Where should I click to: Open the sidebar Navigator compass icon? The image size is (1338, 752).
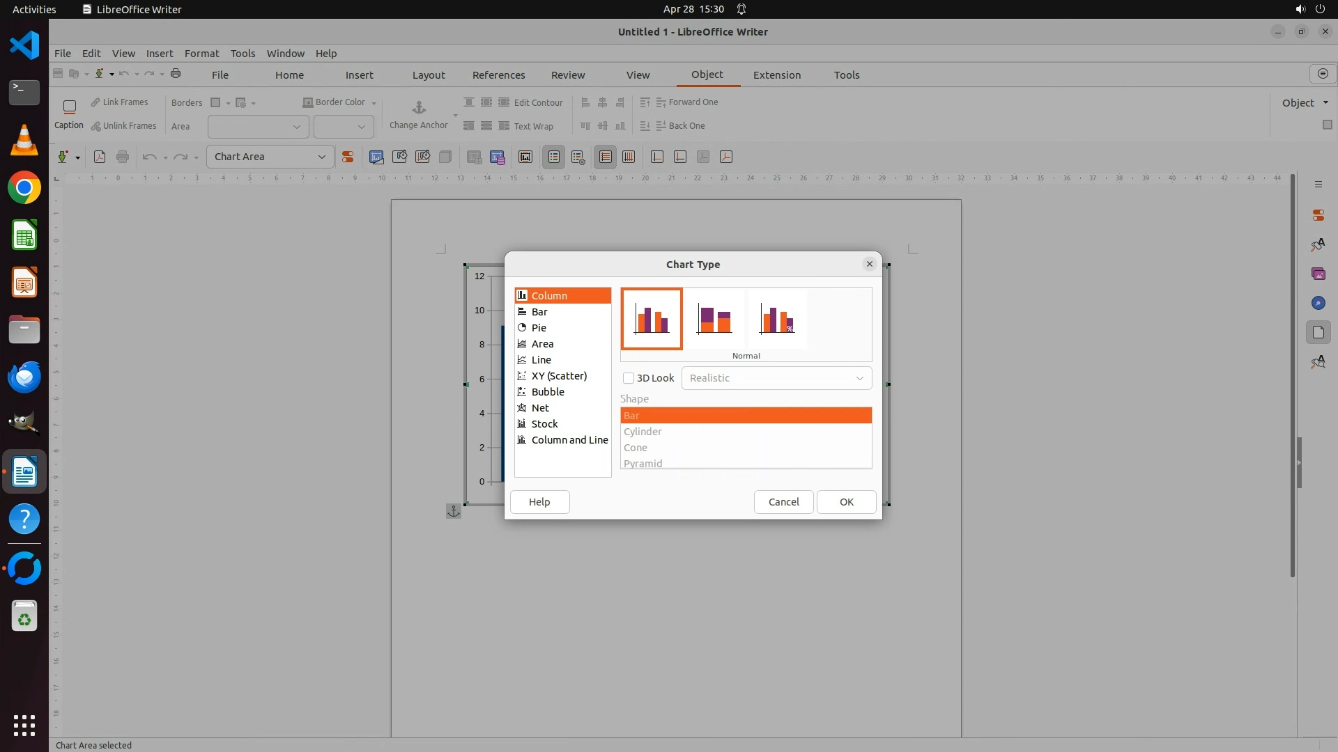click(1318, 304)
